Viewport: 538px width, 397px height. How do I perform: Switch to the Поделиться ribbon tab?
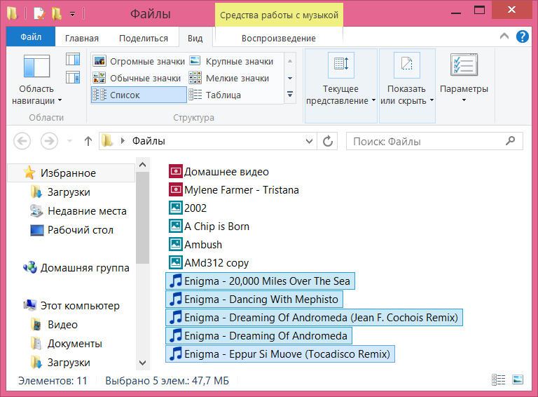[144, 38]
